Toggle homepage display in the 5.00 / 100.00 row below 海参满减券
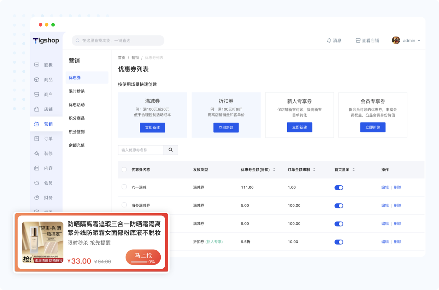The width and height of the screenshot is (439, 290). [x=339, y=224]
